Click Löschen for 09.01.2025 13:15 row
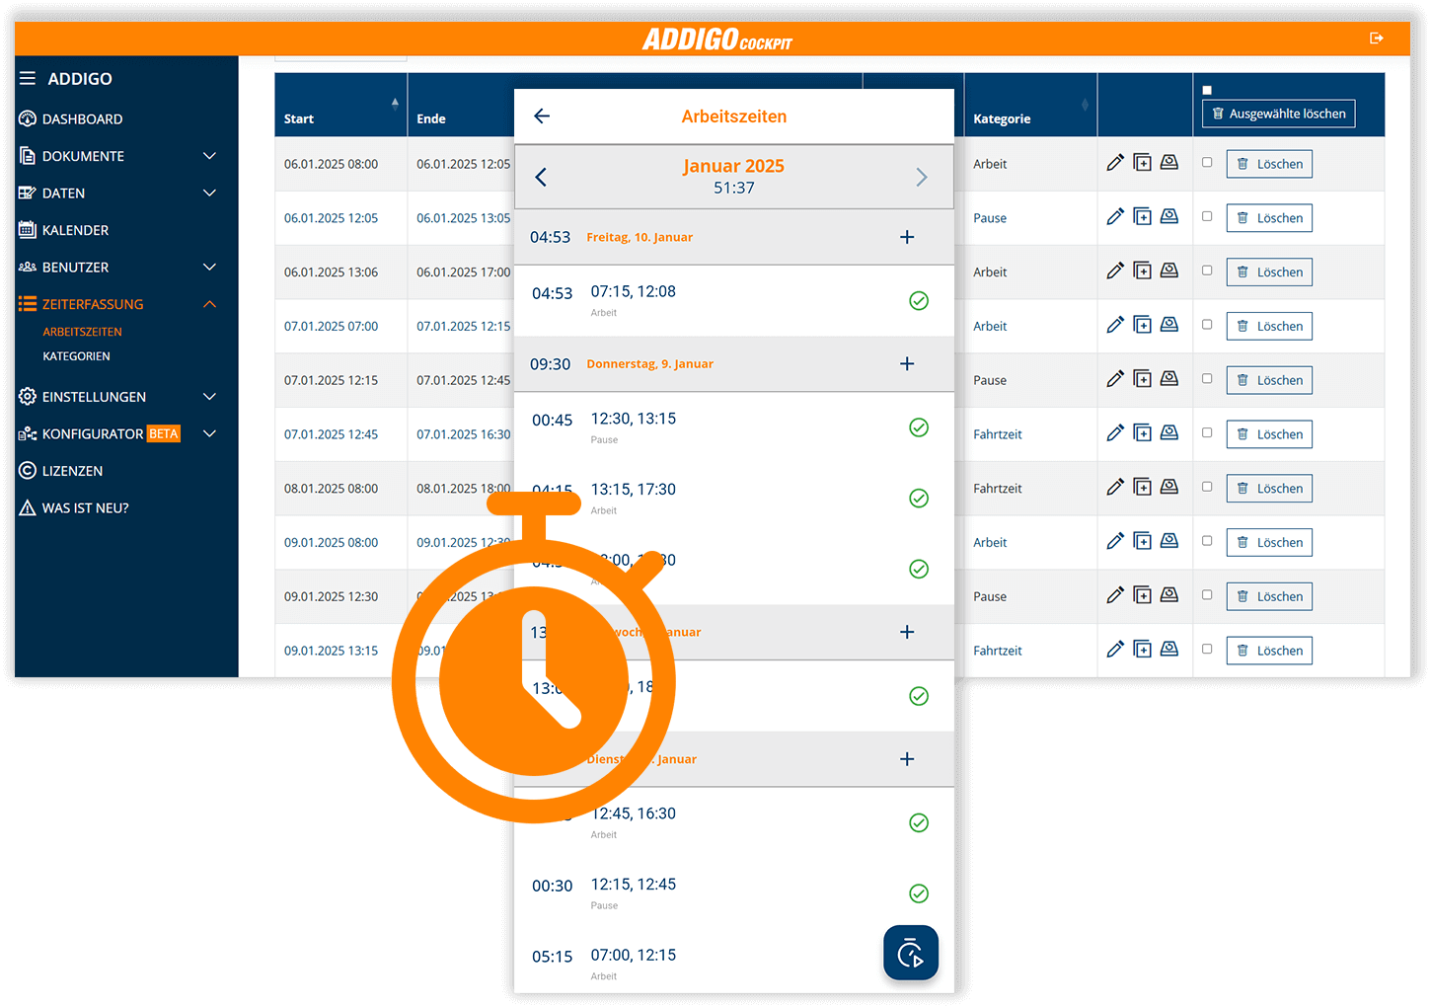 coord(1269,651)
